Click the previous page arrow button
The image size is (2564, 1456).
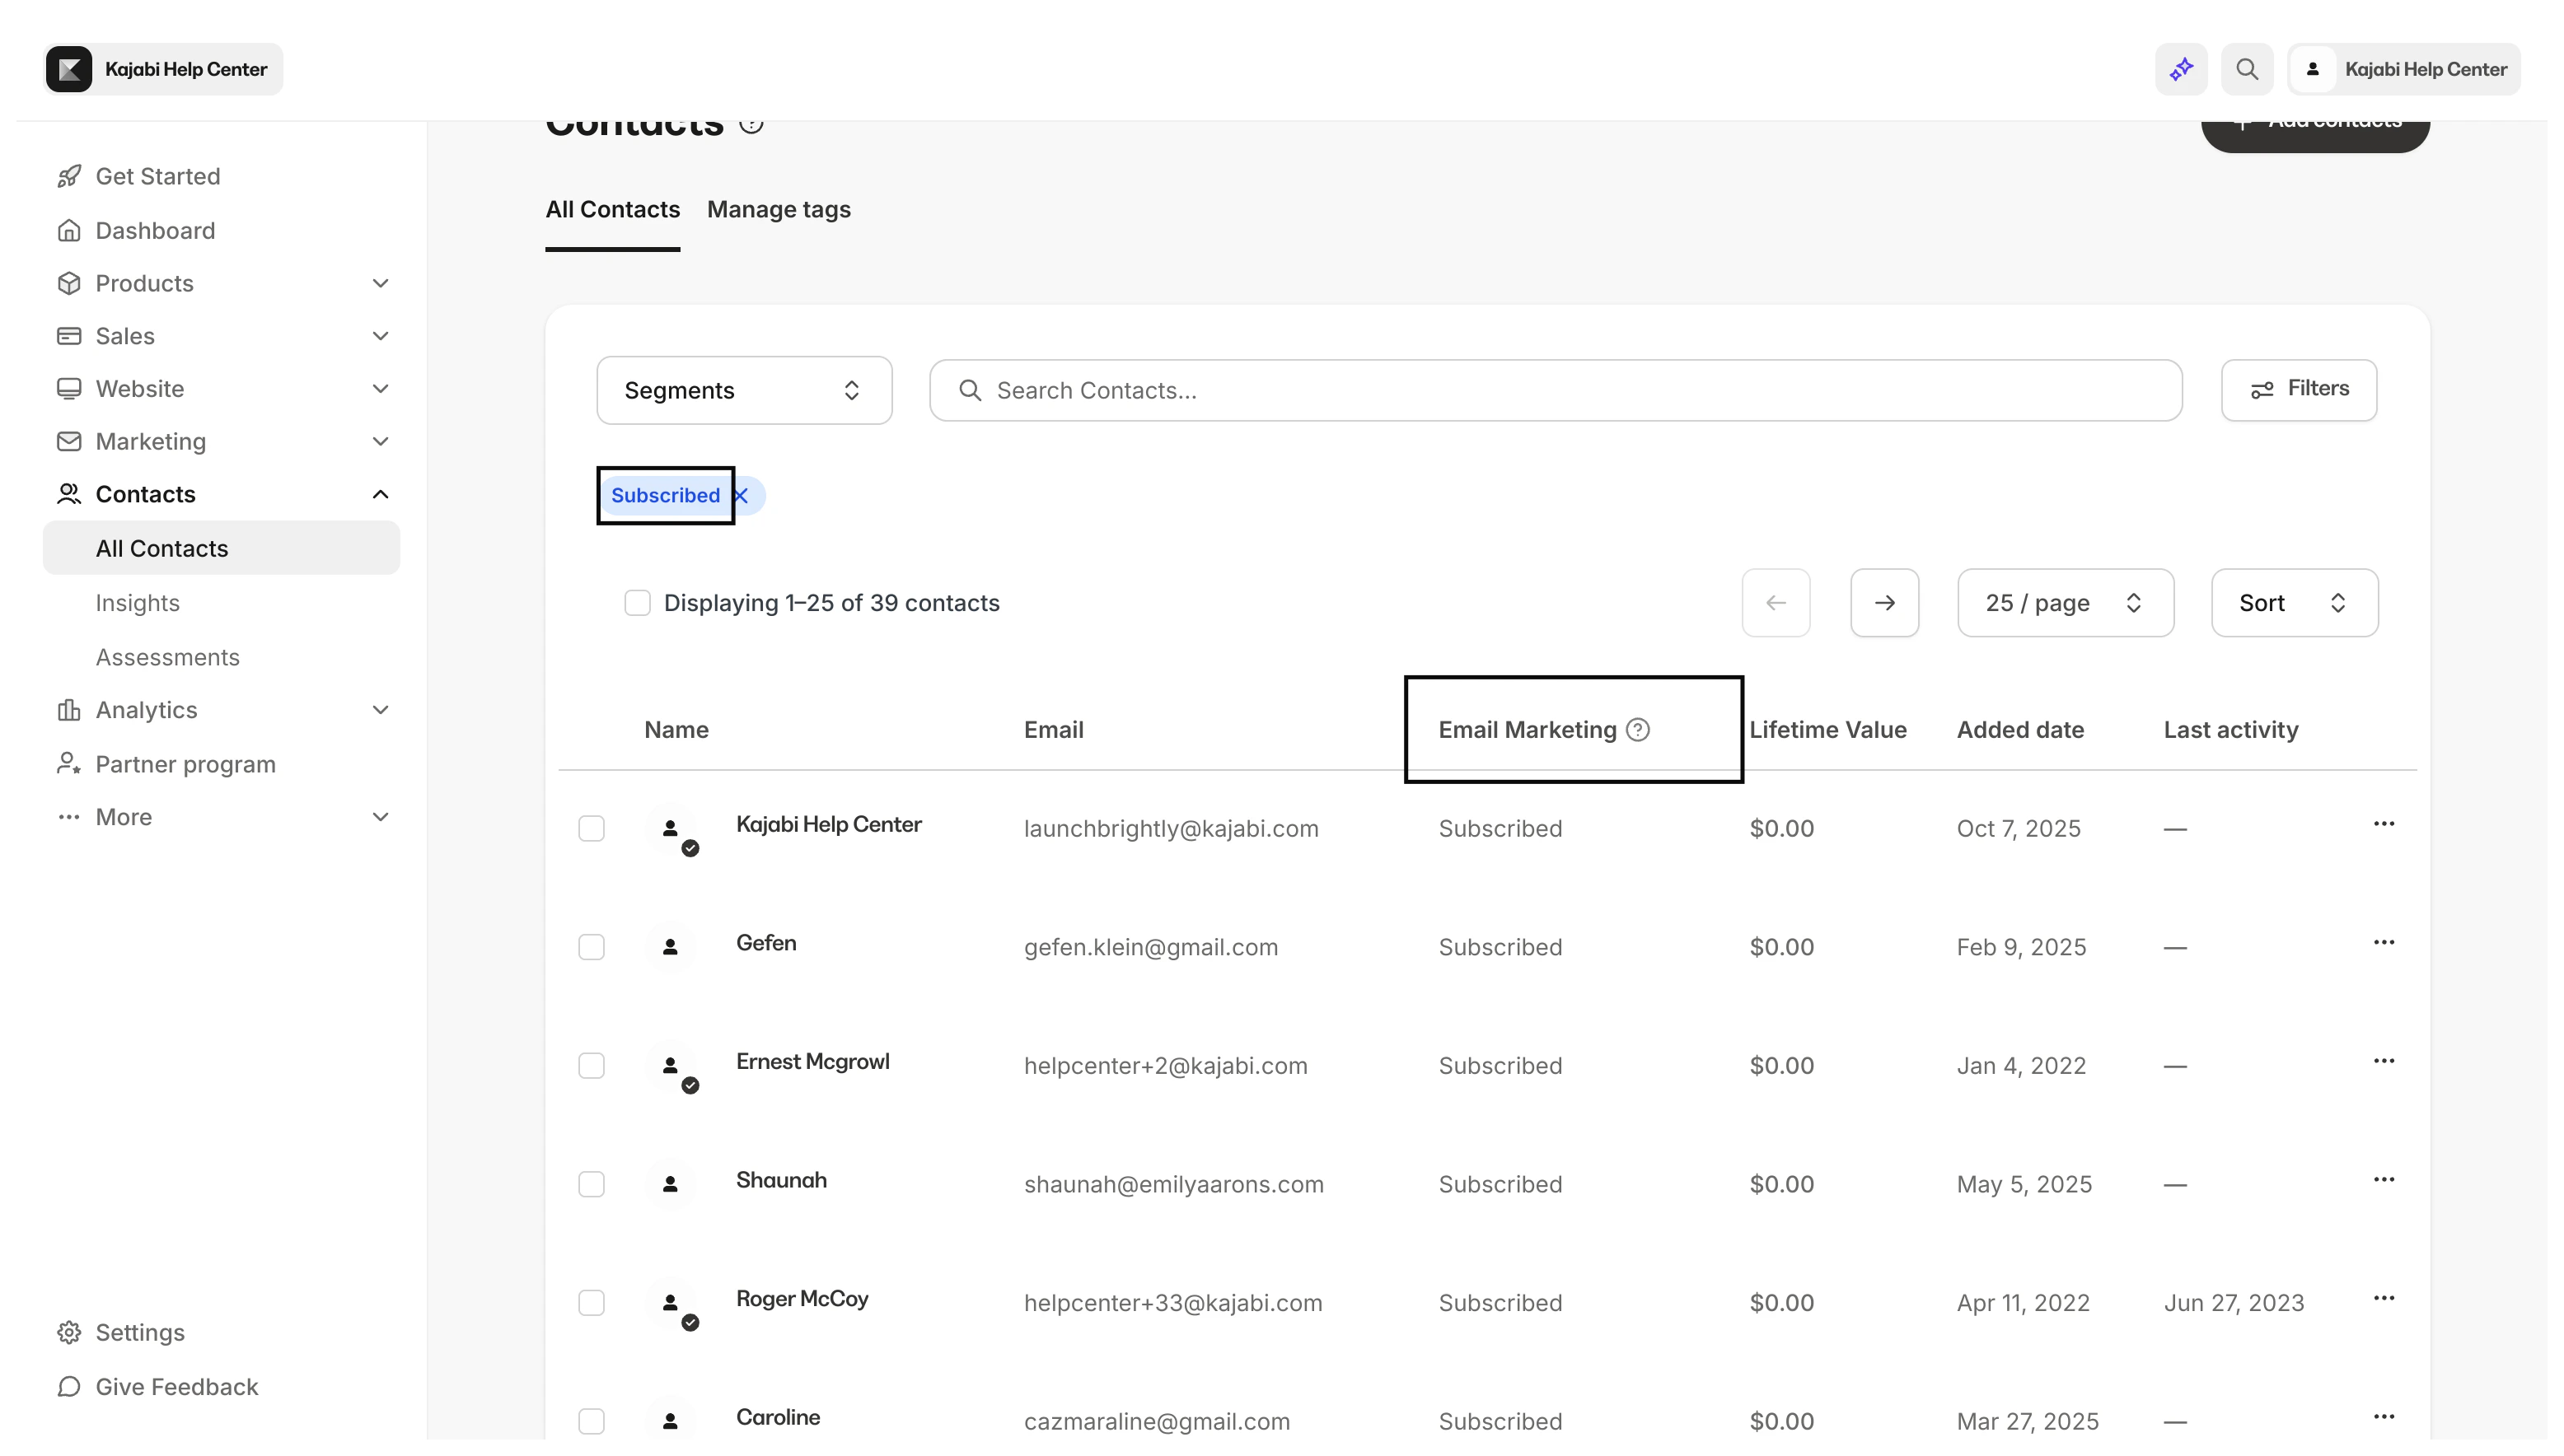[x=1776, y=603]
